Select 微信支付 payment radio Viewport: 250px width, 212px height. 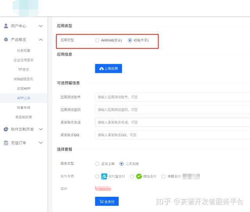132,176
